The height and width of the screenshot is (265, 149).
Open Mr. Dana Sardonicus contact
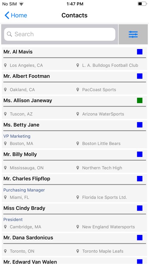point(74,245)
